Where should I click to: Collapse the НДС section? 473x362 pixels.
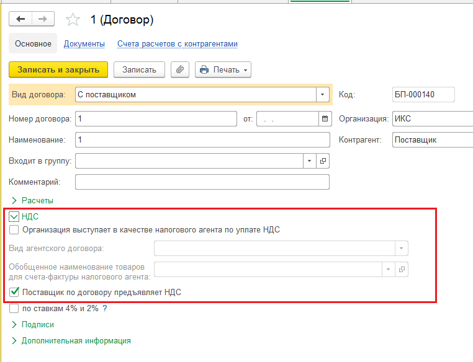(x=14, y=216)
